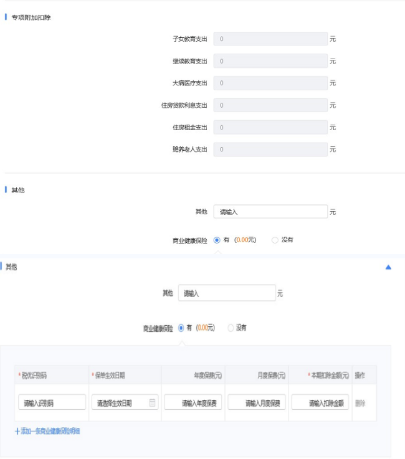Click the calendar icon in the policy date field
This screenshot has width=405, height=459.
click(152, 403)
